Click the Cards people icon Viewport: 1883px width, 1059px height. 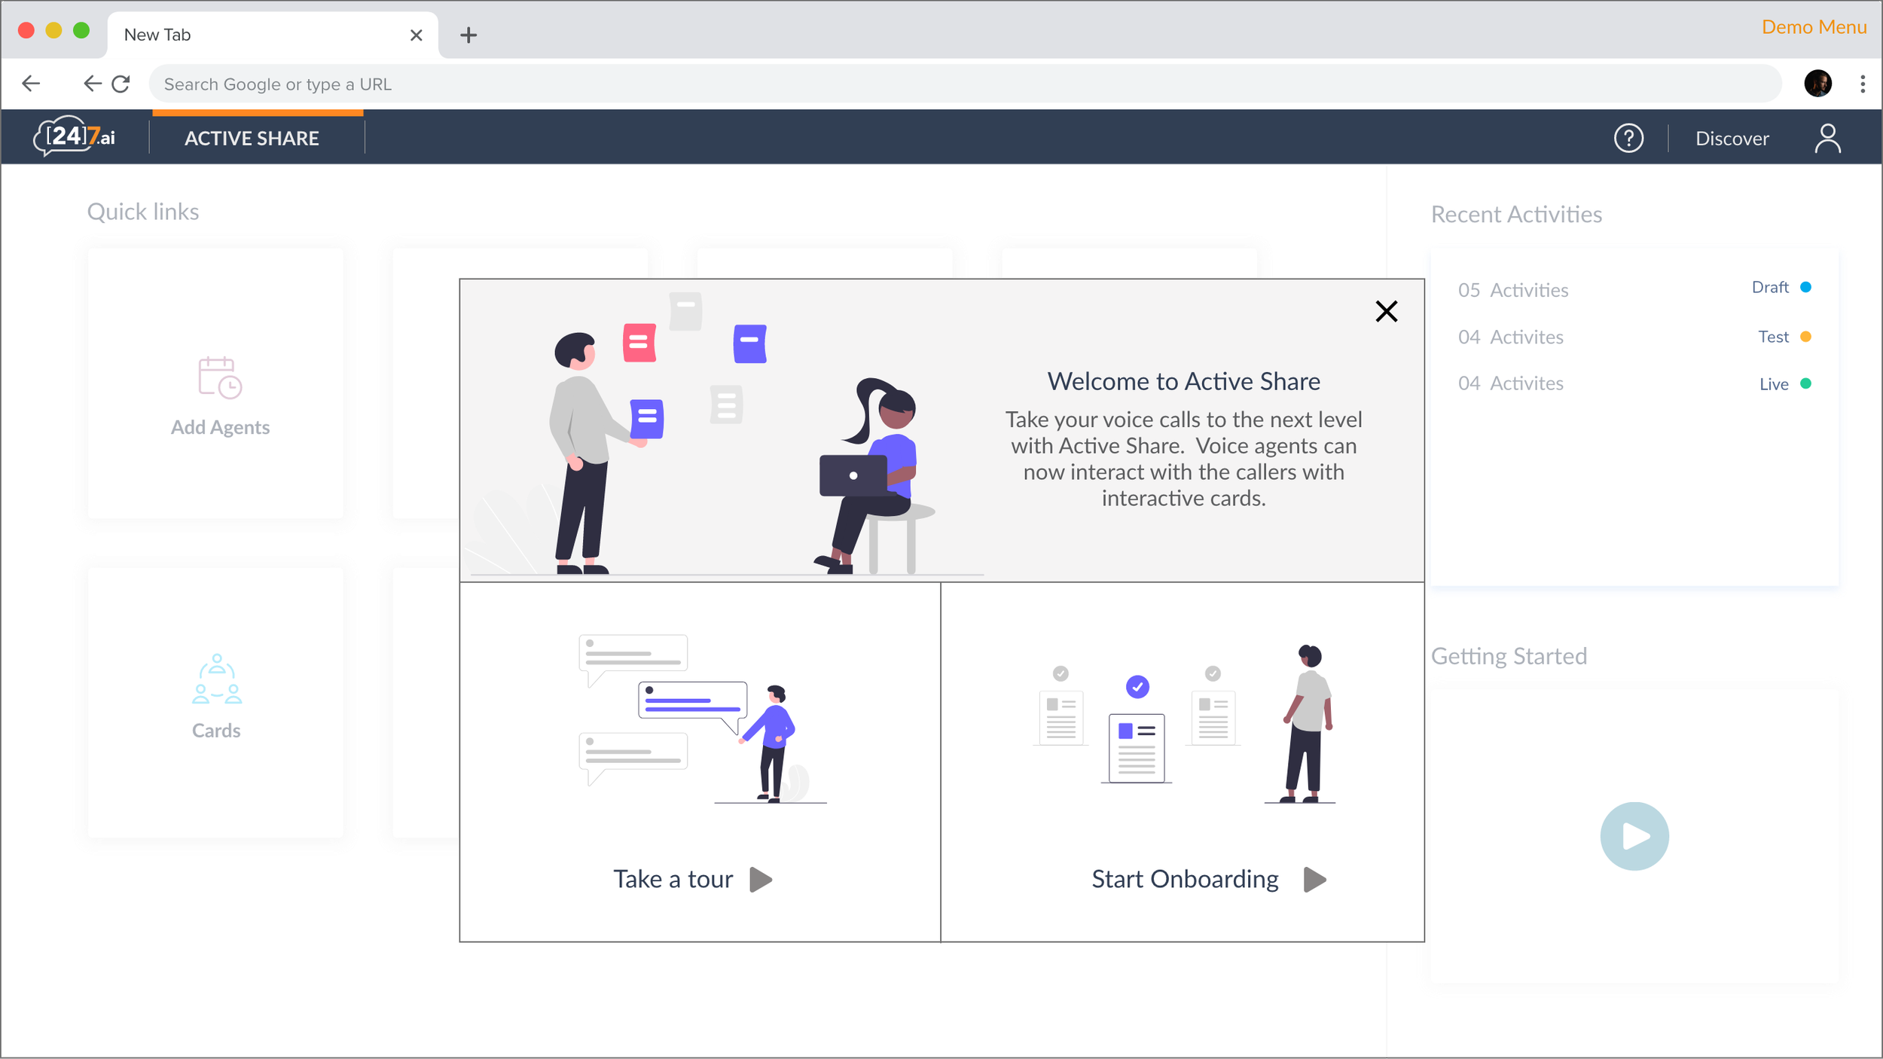click(x=217, y=679)
